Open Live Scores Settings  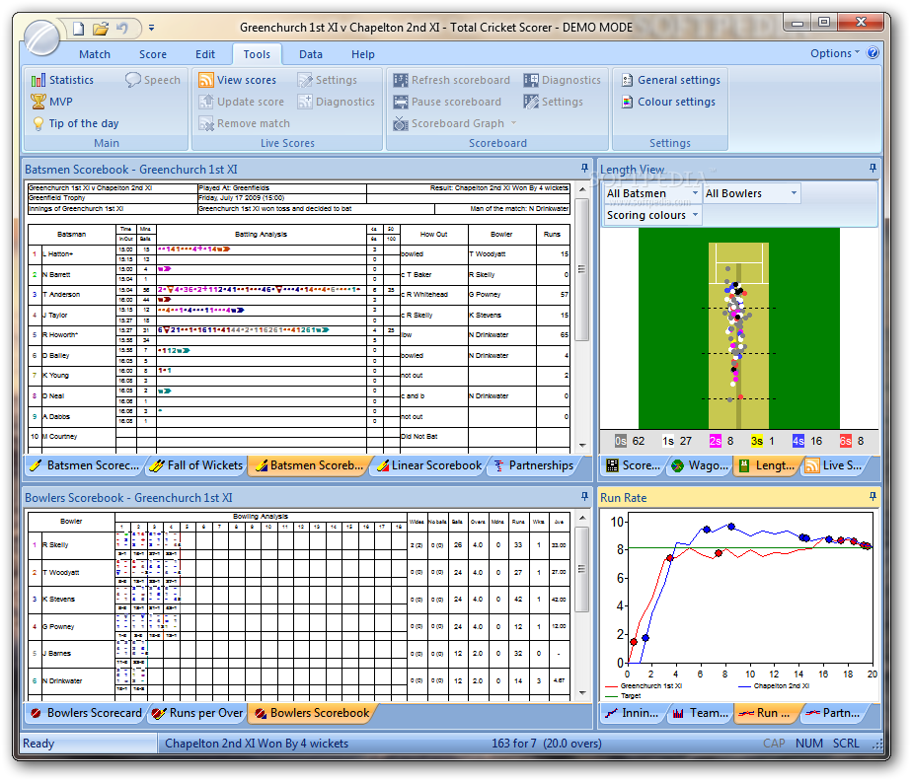pyautogui.click(x=328, y=80)
